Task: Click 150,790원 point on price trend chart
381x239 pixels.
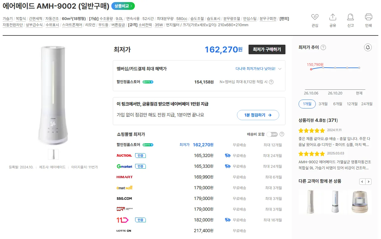Action: click(x=311, y=69)
